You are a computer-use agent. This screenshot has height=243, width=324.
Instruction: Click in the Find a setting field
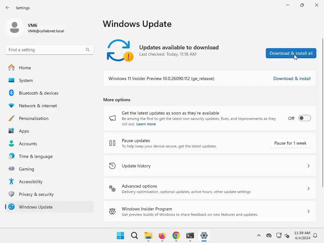click(x=49, y=50)
